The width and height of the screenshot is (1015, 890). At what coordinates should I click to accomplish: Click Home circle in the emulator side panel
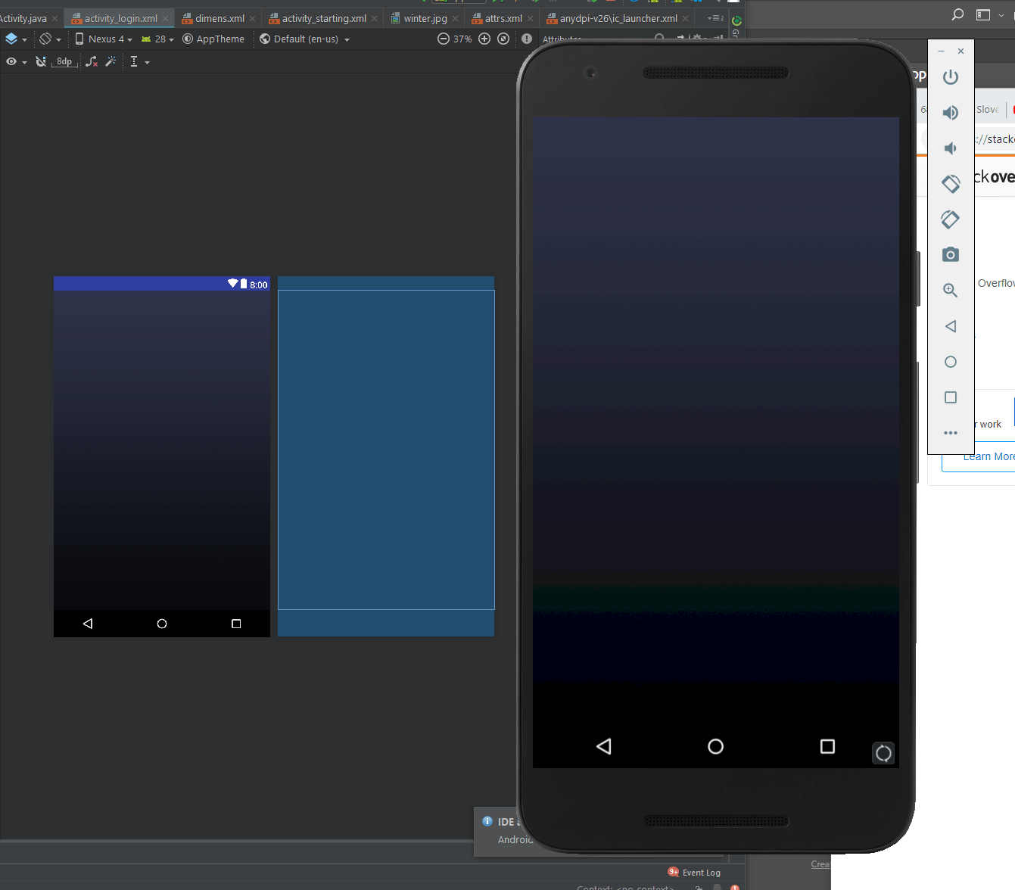pos(951,362)
